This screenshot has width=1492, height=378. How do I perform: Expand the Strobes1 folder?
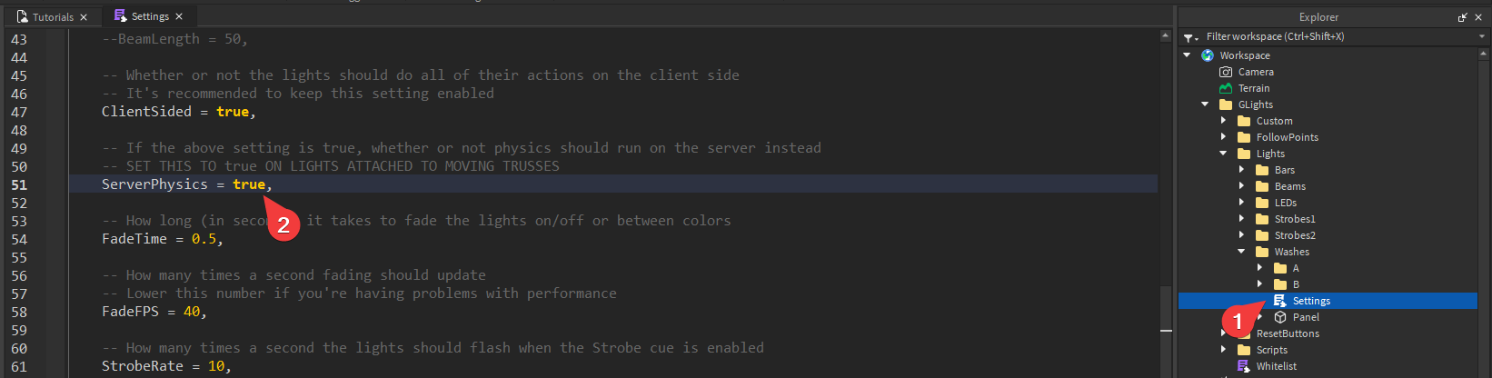pyautogui.click(x=1241, y=219)
